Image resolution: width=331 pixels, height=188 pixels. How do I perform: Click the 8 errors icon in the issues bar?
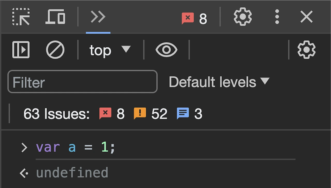pos(106,114)
